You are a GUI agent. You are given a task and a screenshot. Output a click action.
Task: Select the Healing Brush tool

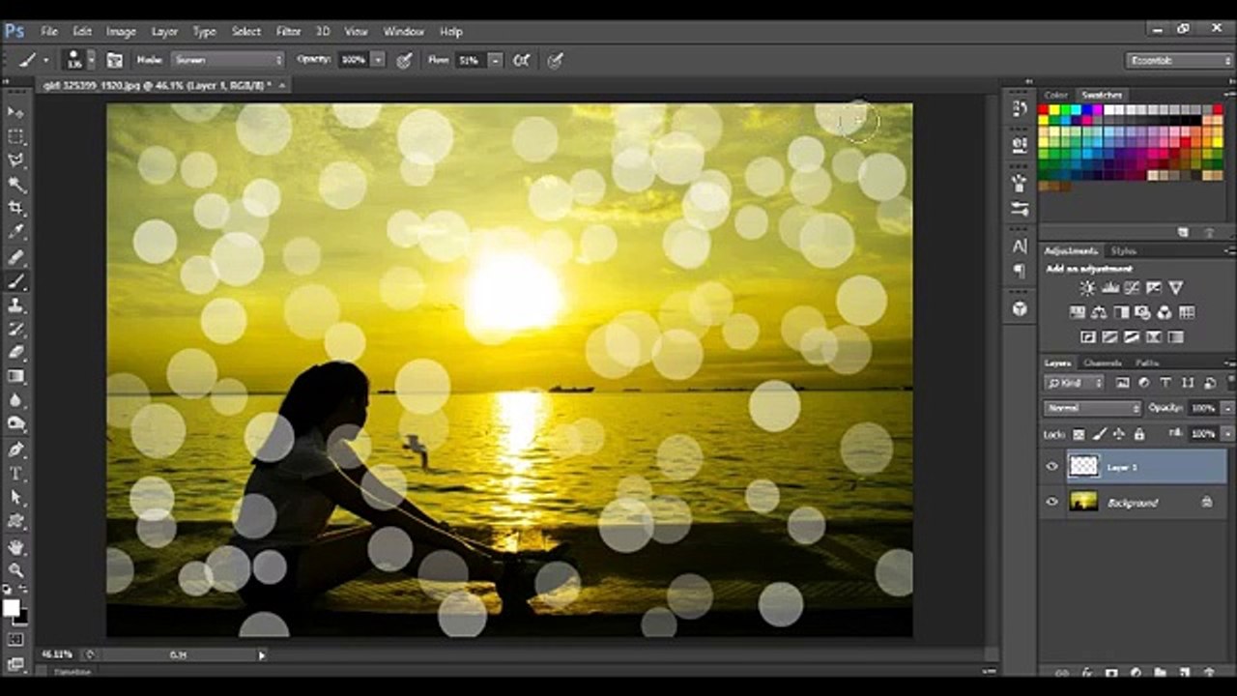tap(16, 258)
